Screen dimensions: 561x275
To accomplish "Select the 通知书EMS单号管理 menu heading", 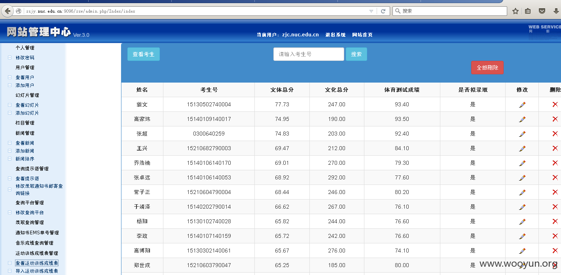I will pyautogui.click(x=37, y=233).
